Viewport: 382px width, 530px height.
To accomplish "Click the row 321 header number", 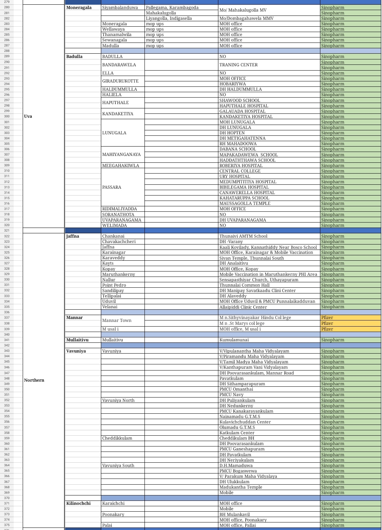I will pos(7,230).
